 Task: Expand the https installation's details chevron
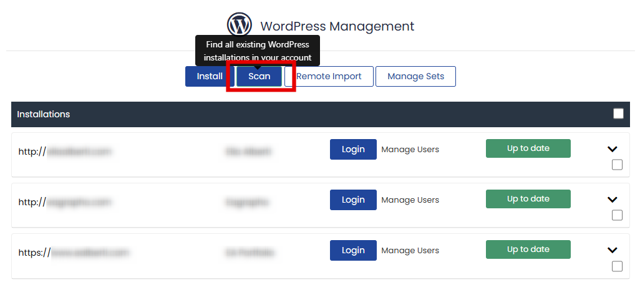(613, 250)
